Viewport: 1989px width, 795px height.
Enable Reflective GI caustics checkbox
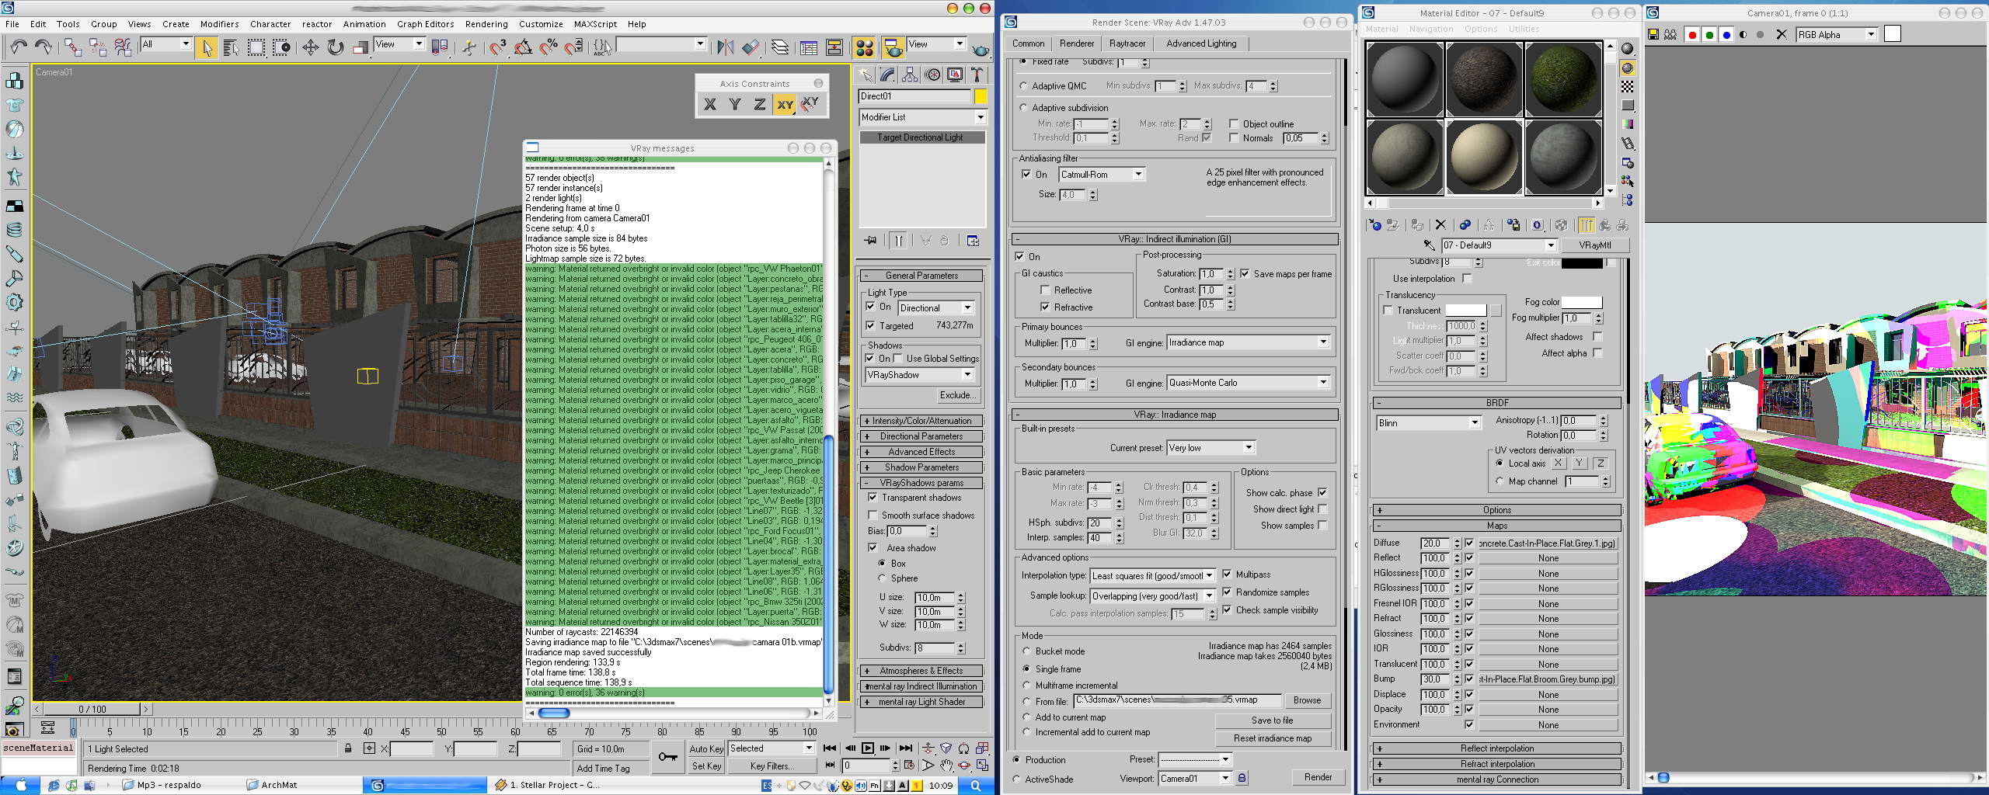(1045, 290)
